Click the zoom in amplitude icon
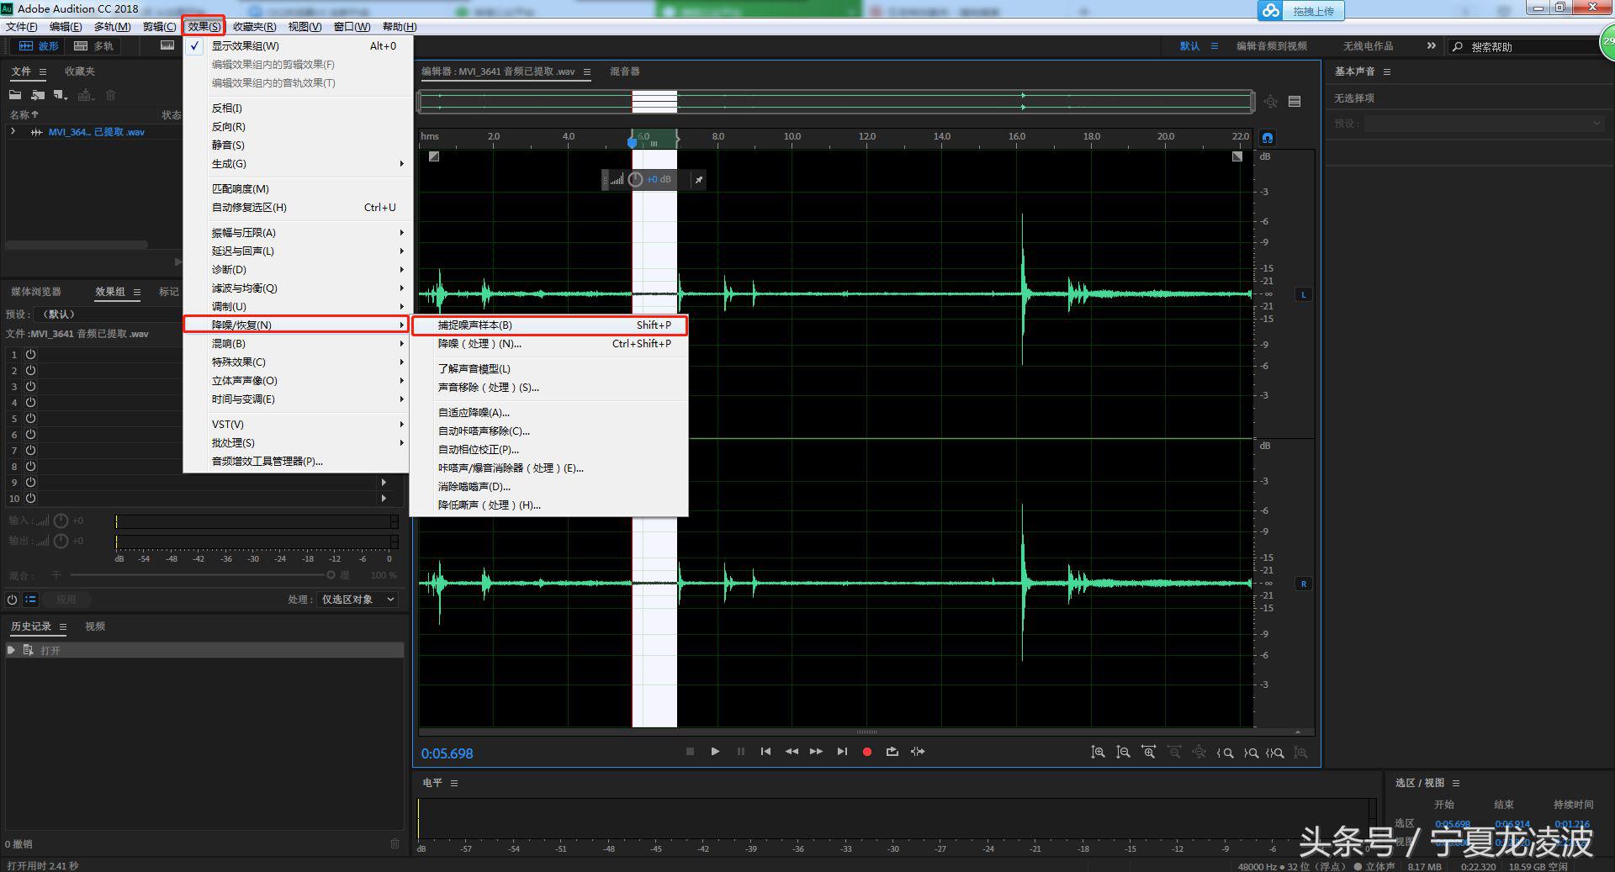1615x872 pixels. (1098, 753)
